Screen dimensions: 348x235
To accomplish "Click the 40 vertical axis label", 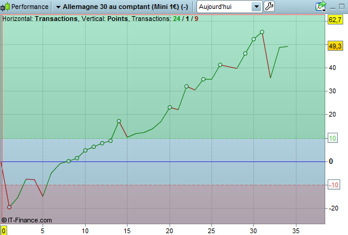I will click(332, 68).
